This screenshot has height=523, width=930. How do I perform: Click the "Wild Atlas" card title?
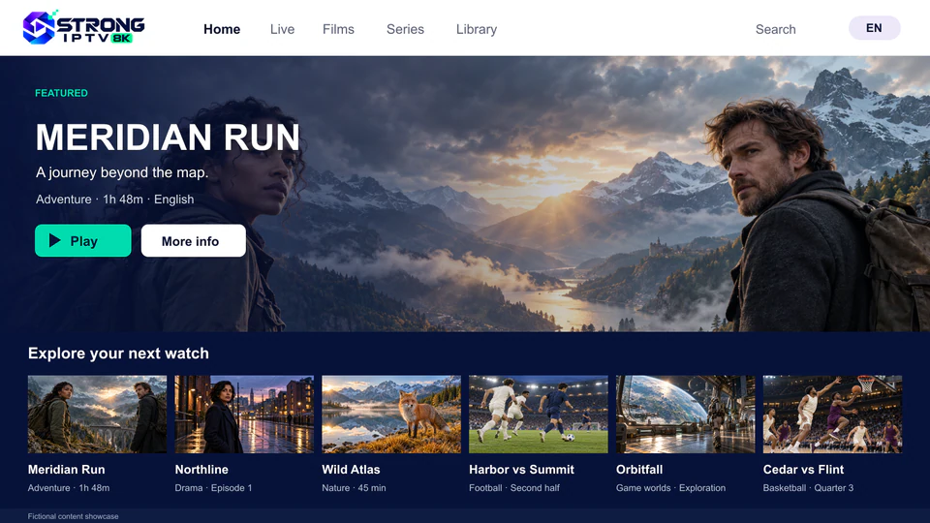[351, 469]
